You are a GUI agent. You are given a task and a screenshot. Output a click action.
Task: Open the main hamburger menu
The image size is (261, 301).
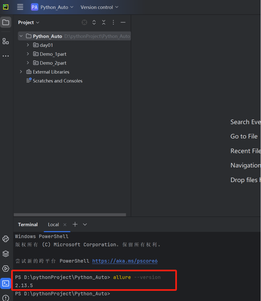click(x=20, y=7)
